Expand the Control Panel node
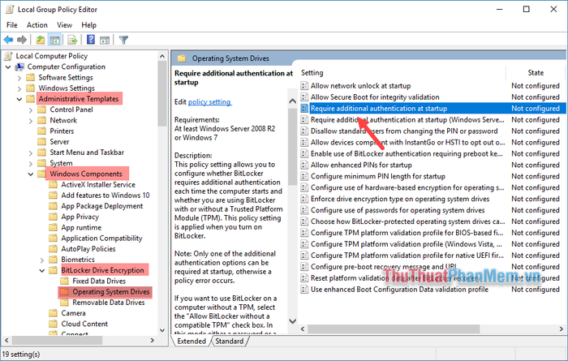 (31, 110)
